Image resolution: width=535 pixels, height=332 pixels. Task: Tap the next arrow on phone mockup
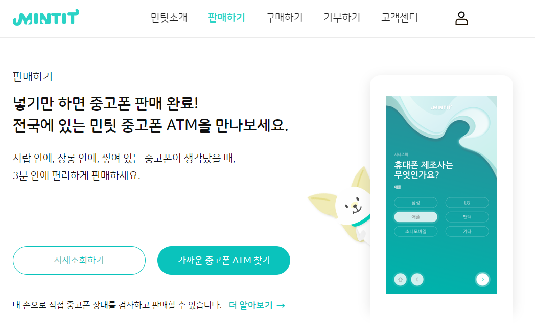(482, 279)
